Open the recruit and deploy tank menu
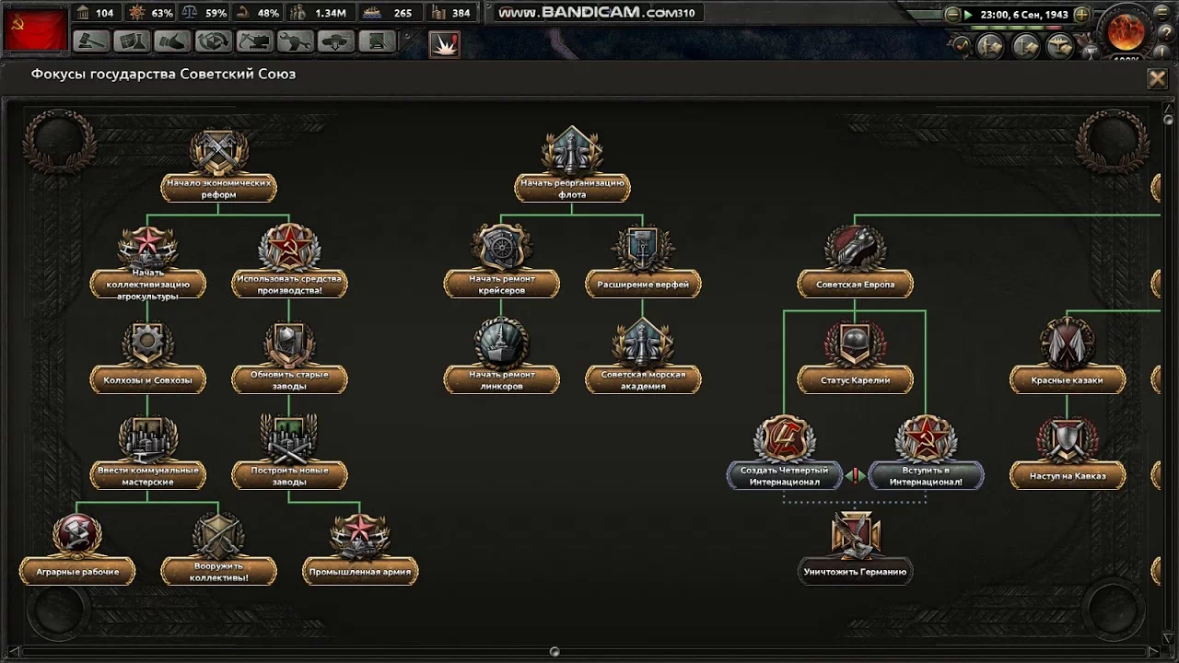 336,41
